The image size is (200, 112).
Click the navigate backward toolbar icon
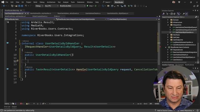[x=4, y=6]
